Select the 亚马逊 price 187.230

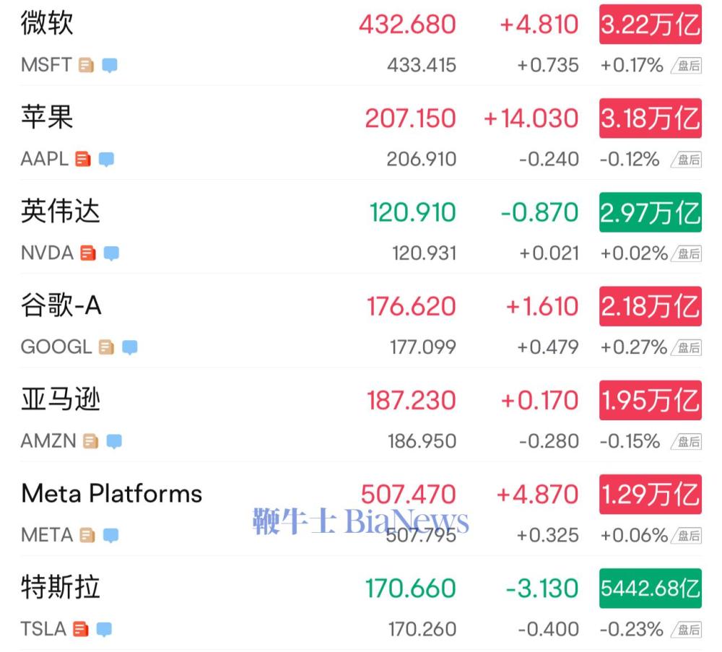tap(412, 400)
